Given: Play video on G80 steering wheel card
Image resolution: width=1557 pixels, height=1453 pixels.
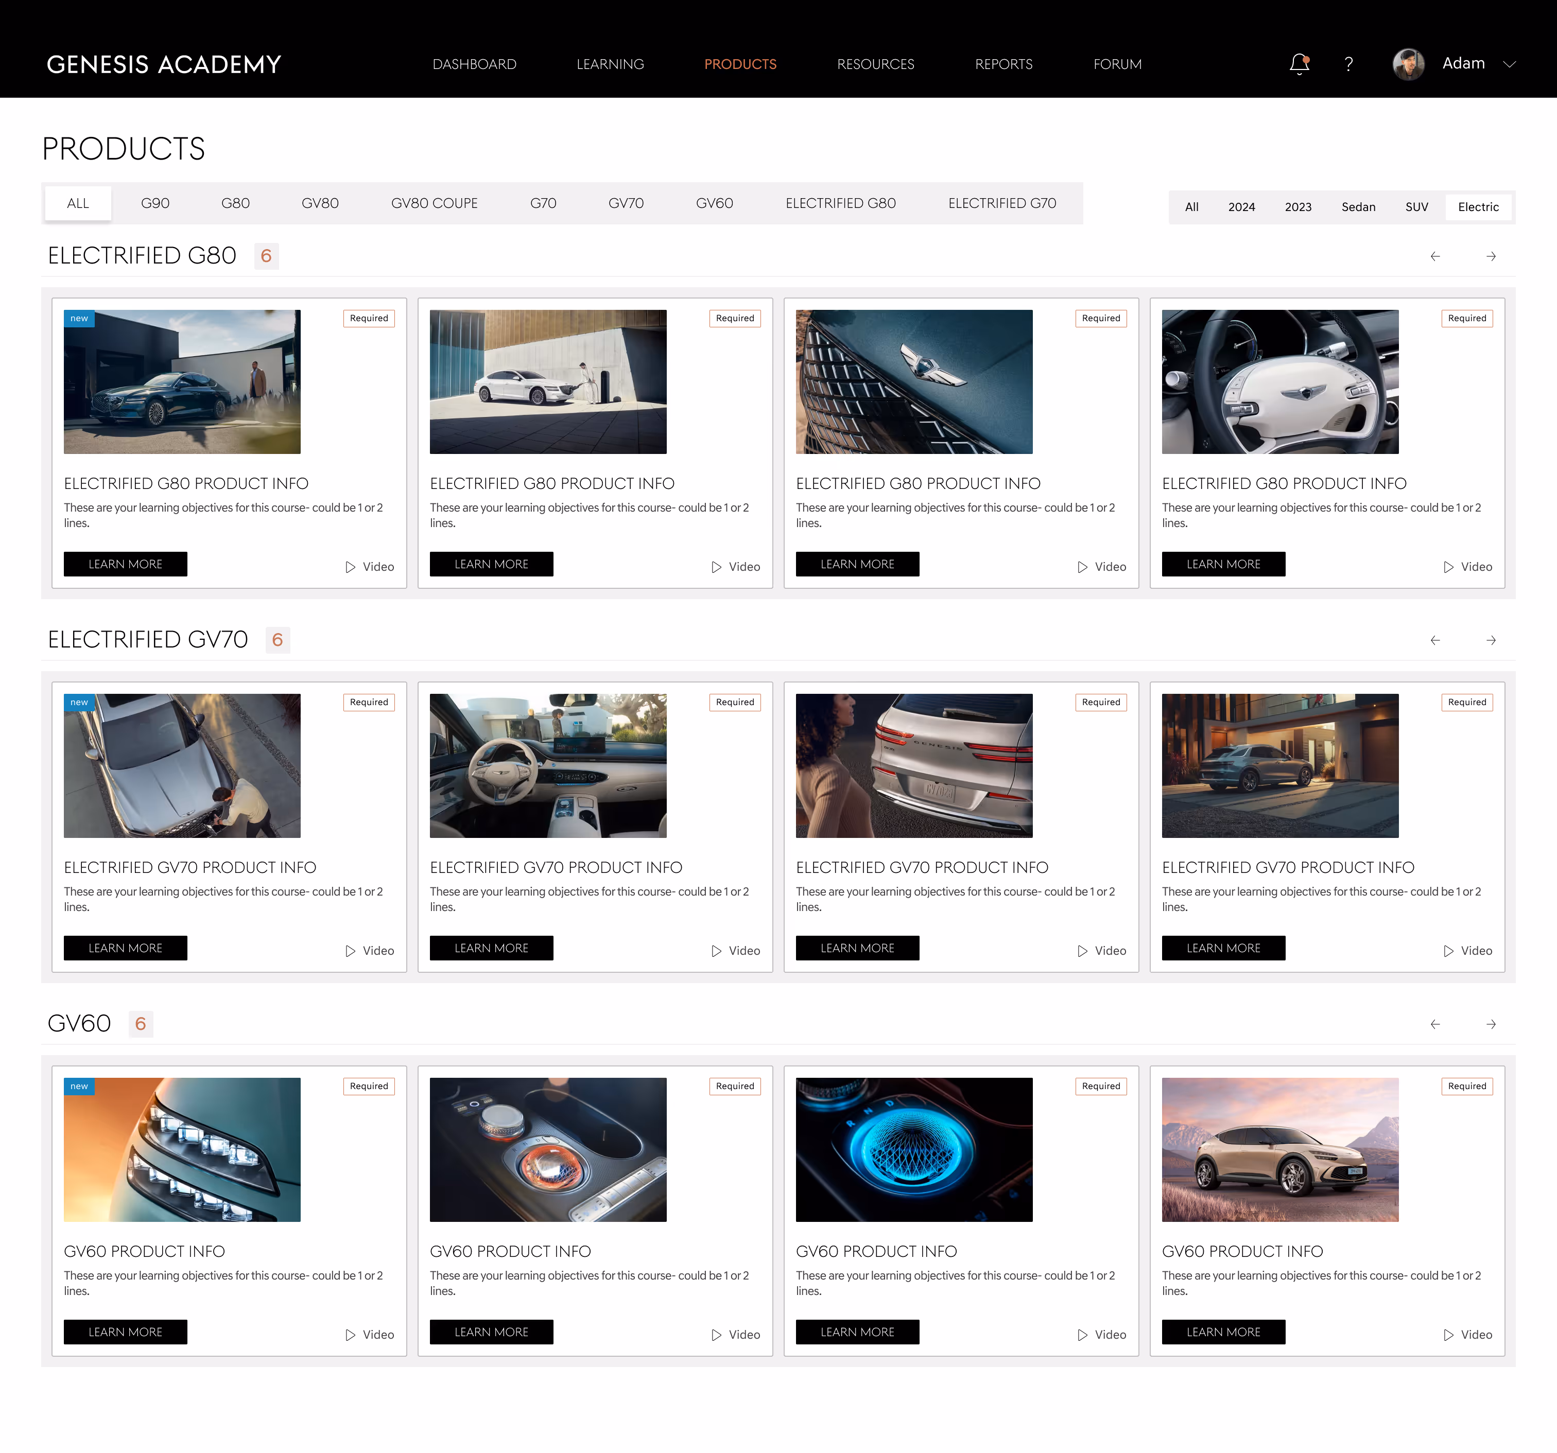Looking at the screenshot, I should [1468, 567].
